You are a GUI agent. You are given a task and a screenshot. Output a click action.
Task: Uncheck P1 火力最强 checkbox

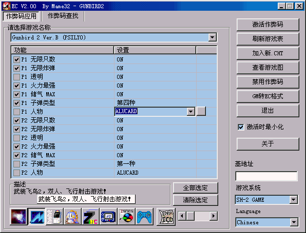[16, 86]
